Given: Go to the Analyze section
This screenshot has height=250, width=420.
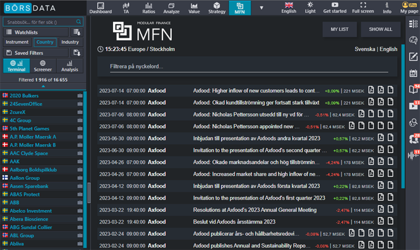Looking at the screenshot, I should click(171, 8).
